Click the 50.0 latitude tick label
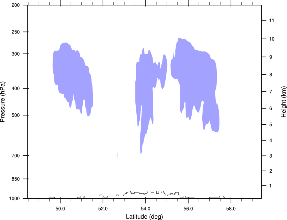Image resolution: width=287 pixels, height=220 pixels. coord(60,209)
